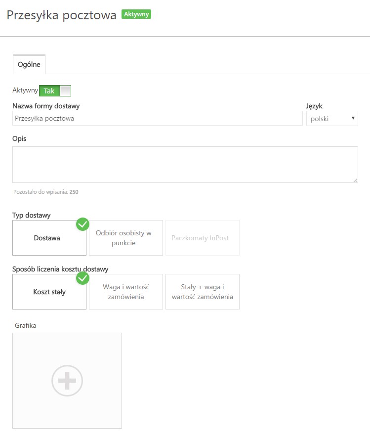This screenshot has width=370, height=441.
Task: Click the Język dropdown arrow
Action: [x=353, y=118]
